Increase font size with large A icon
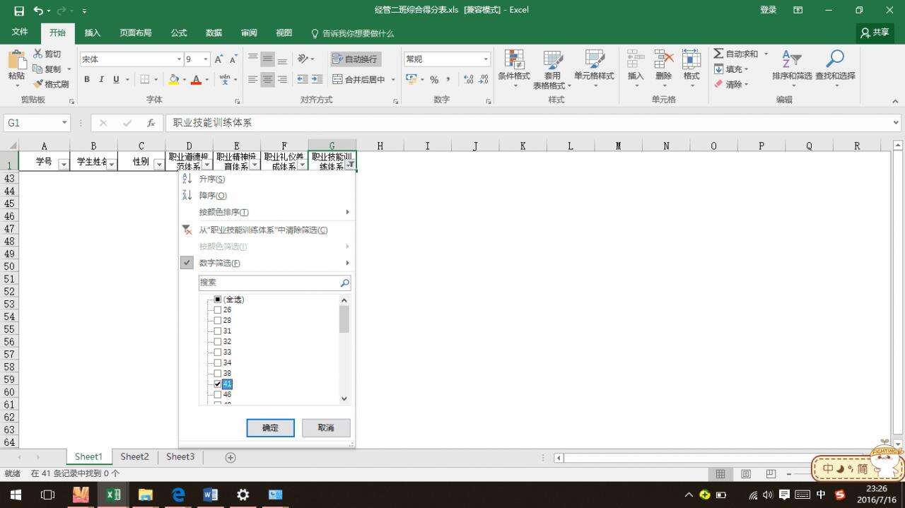905x508 pixels. click(218, 59)
